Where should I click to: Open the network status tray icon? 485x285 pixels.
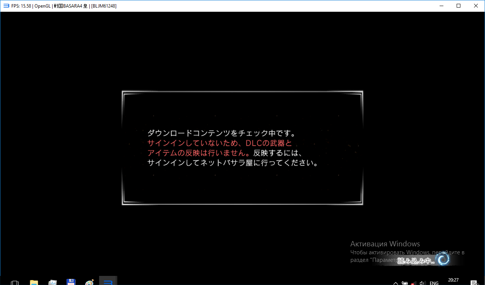[x=414, y=283]
